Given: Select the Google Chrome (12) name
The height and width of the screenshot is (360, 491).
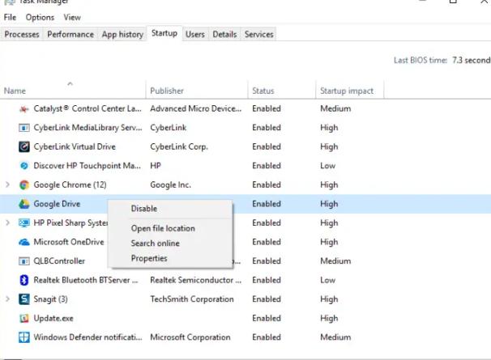Looking at the screenshot, I should coord(70,184).
